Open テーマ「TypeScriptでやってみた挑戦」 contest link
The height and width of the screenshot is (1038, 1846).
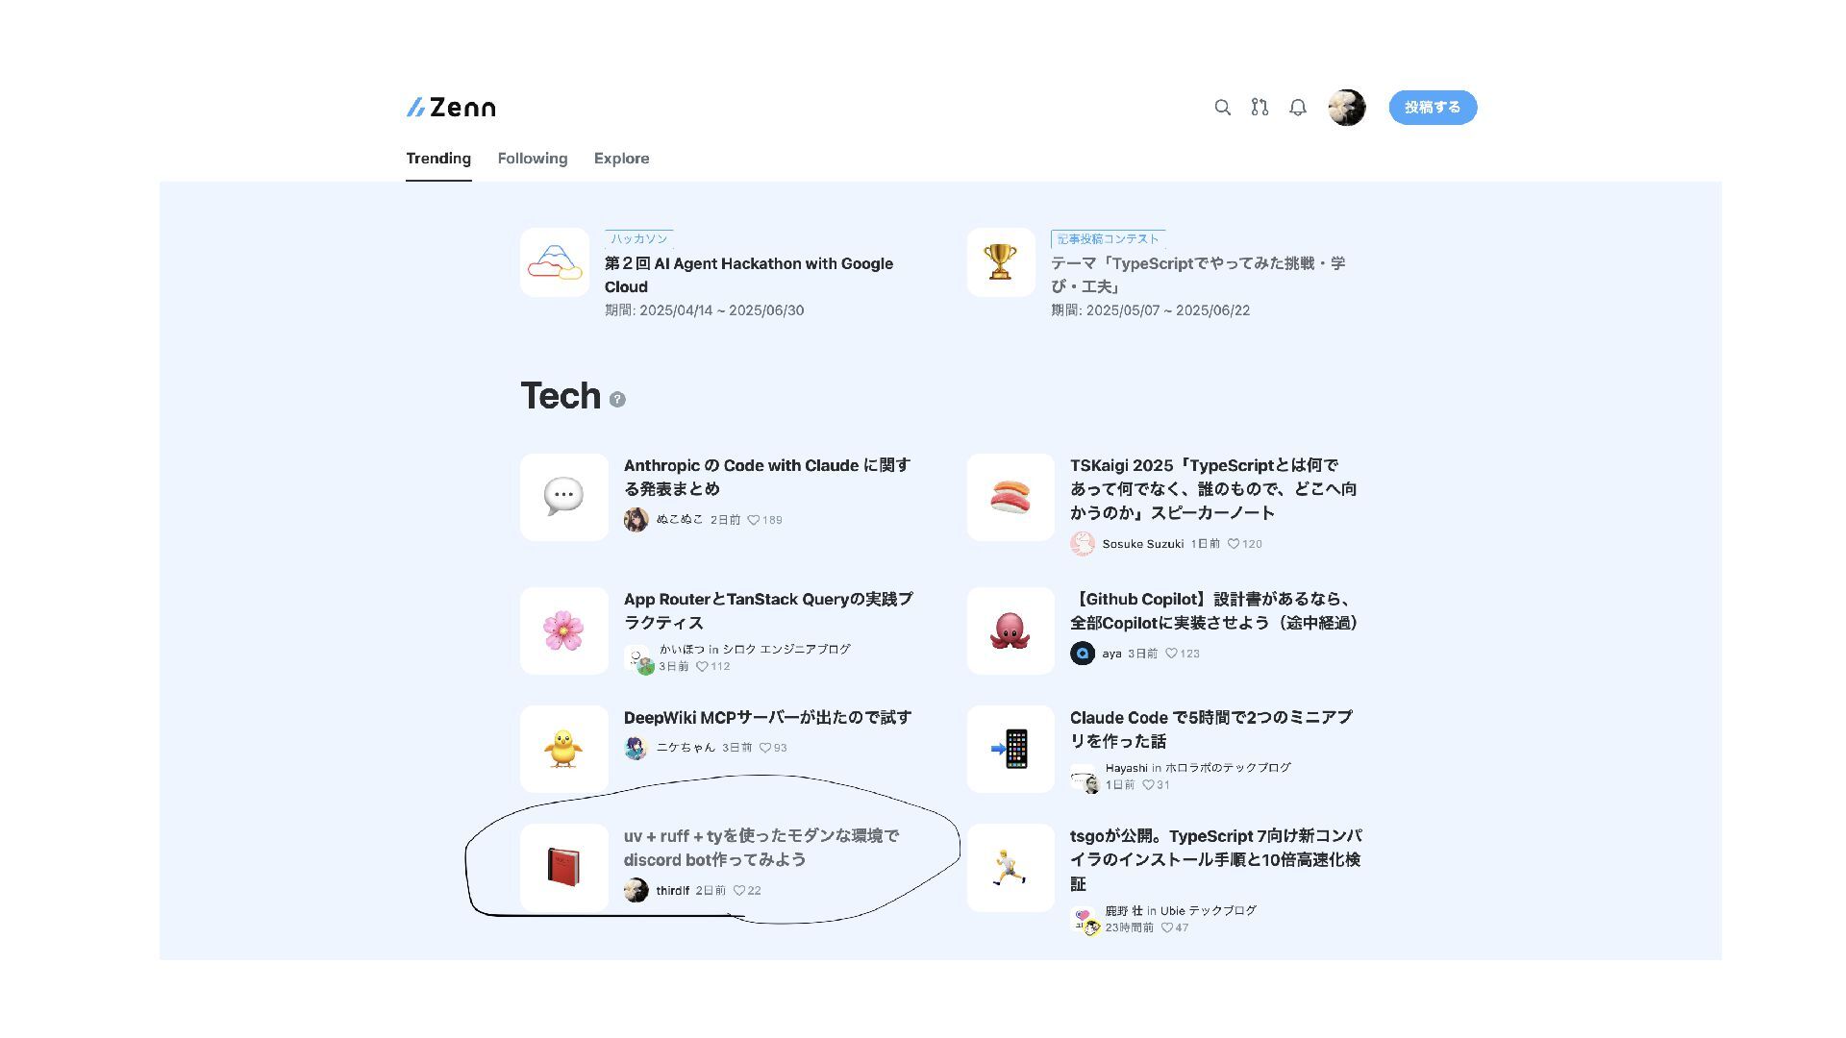[x=1198, y=275]
